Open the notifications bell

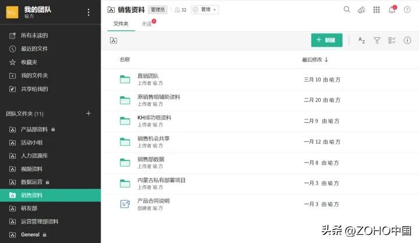click(392, 10)
